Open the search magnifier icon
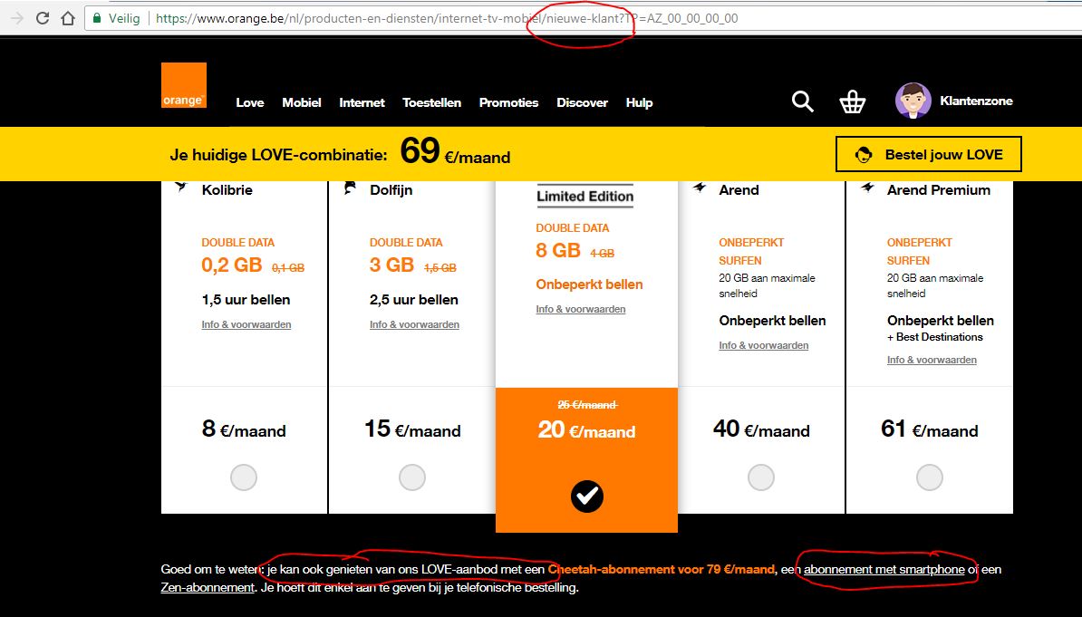The height and width of the screenshot is (617, 1082). pyautogui.click(x=803, y=101)
